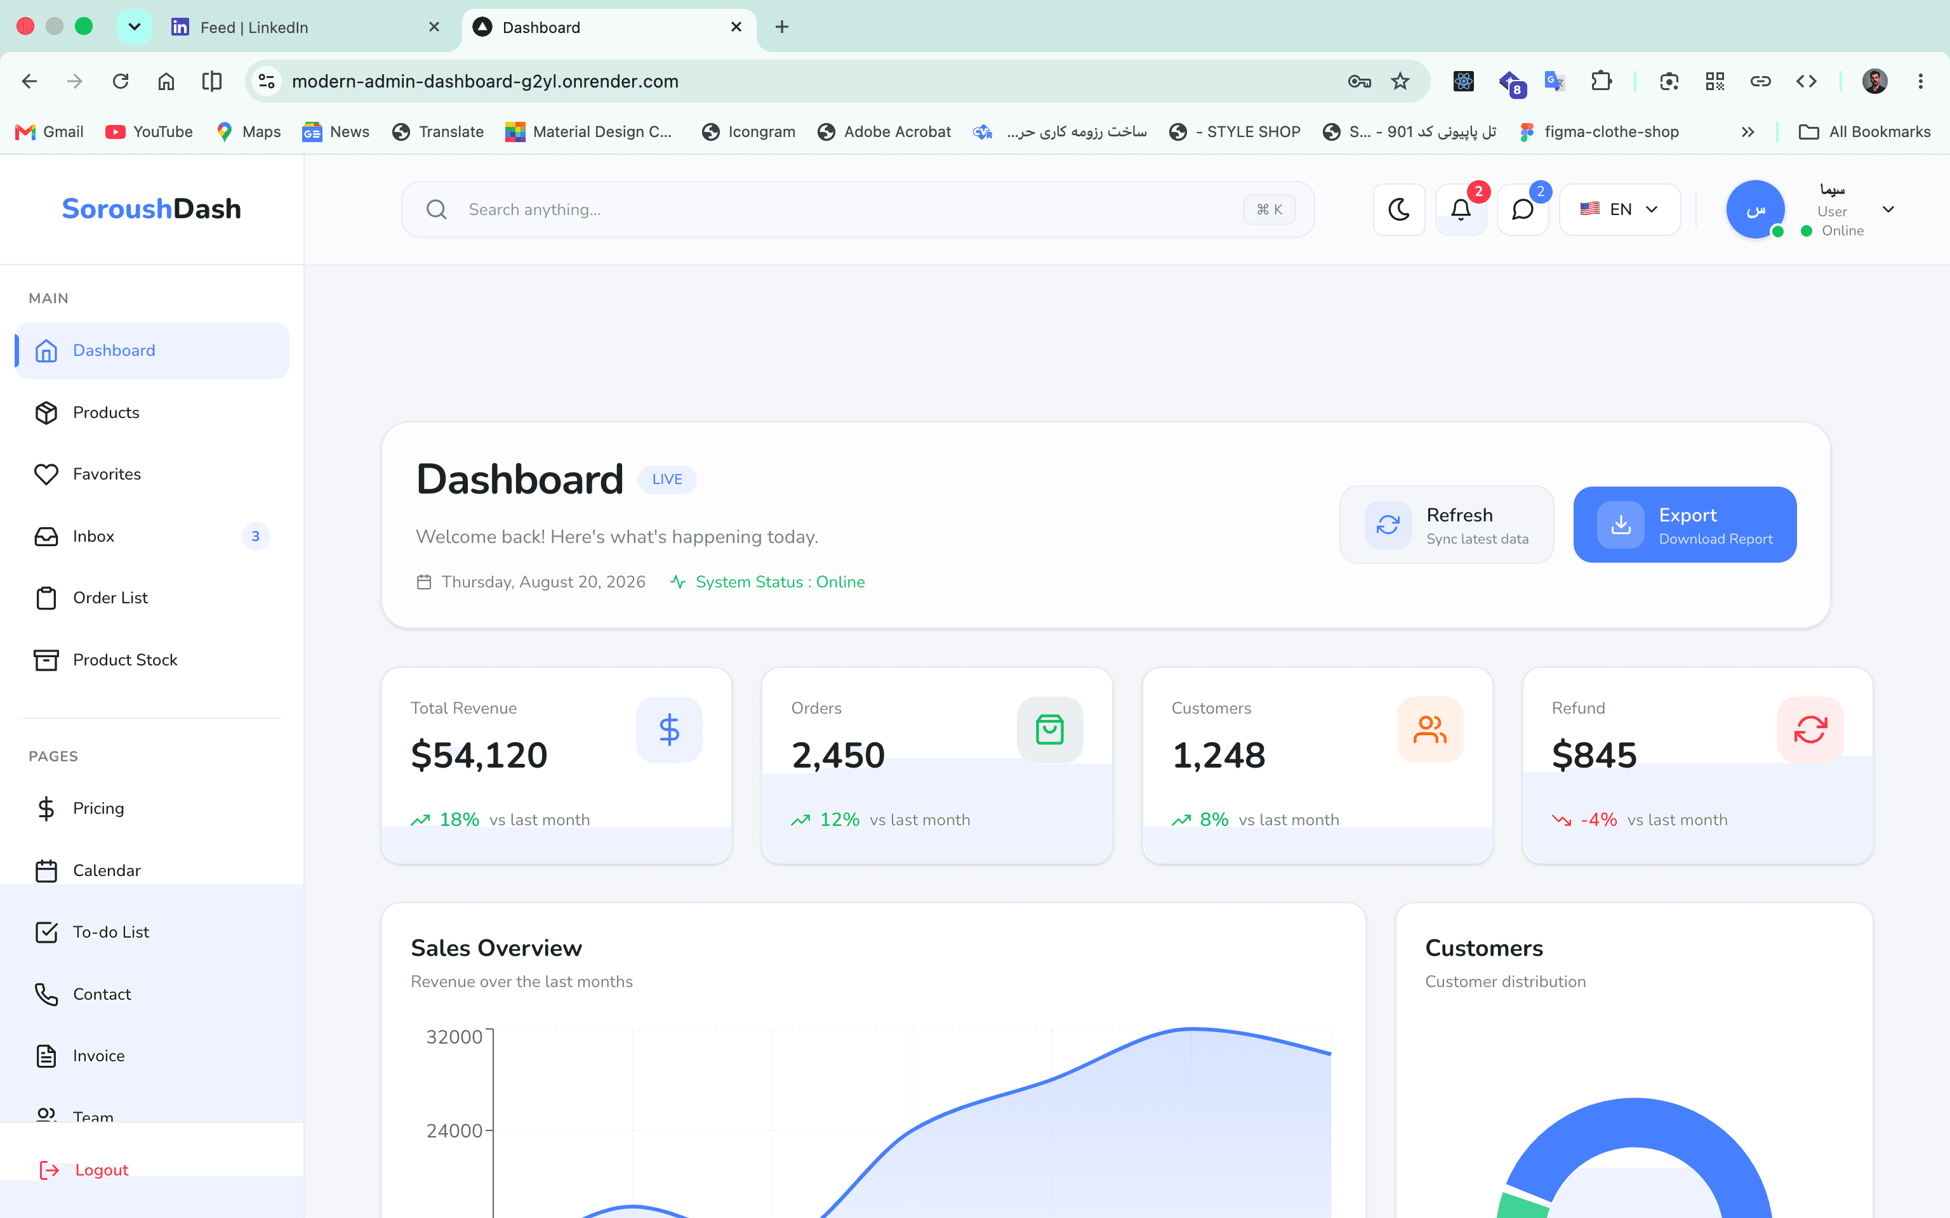The width and height of the screenshot is (1950, 1218).
Task: Bookmark this page with the star icon
Action: point(1400,81)
